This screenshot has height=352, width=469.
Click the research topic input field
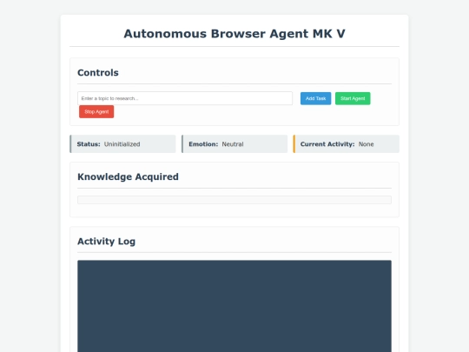pyautogui.click(x=185, y=98)
